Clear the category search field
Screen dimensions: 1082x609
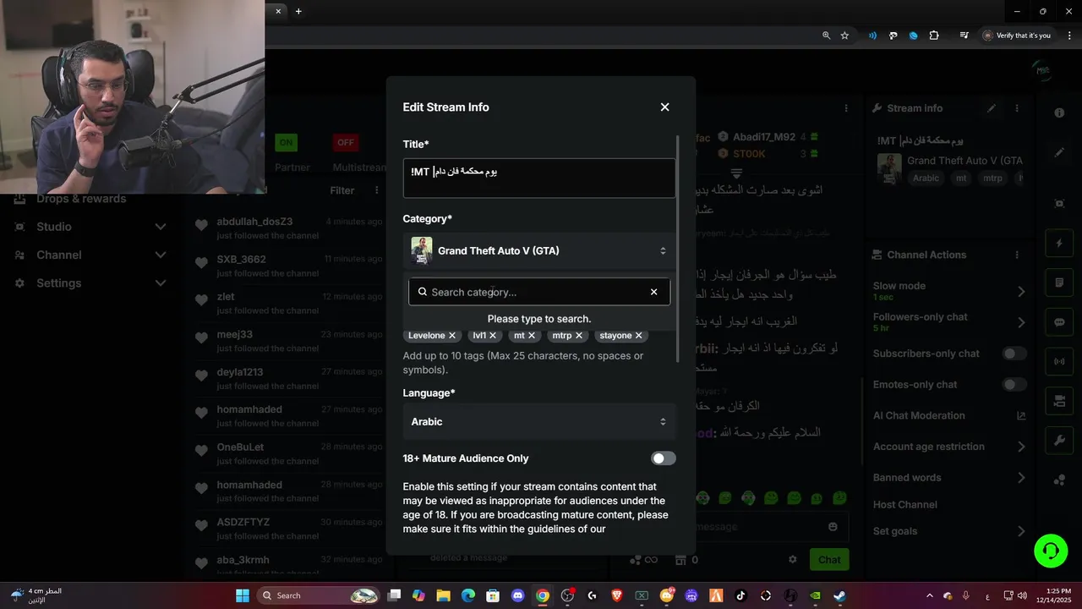[x=653, y=292]
